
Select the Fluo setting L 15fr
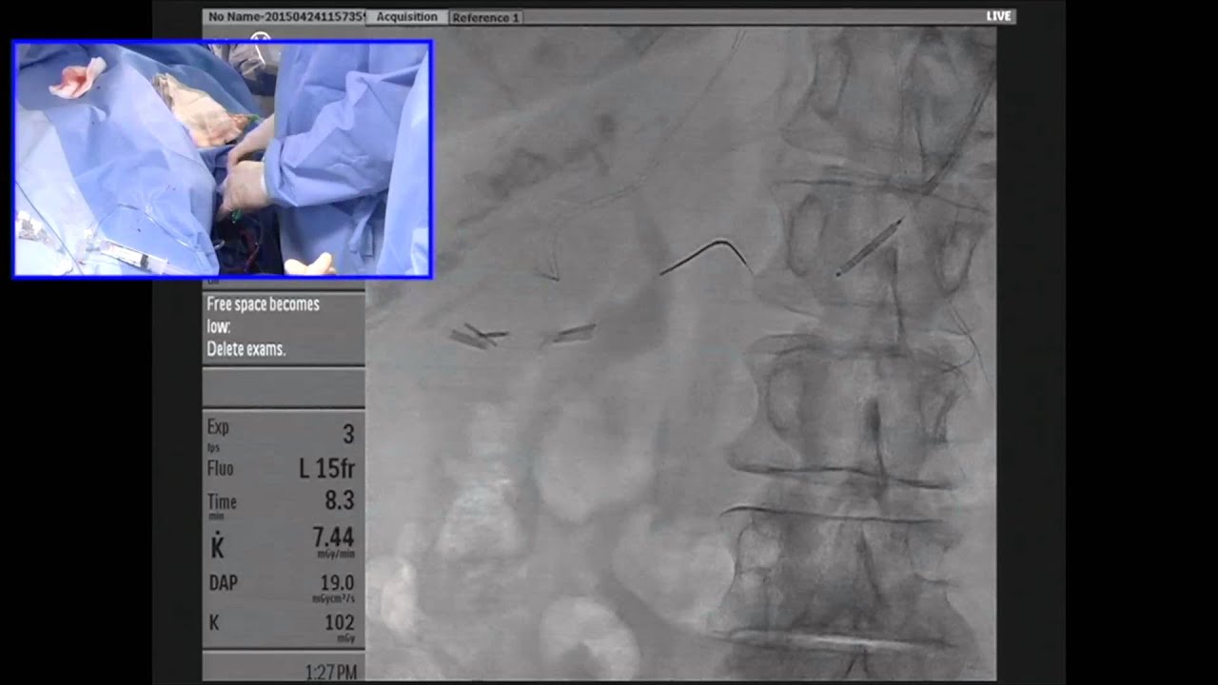[x=326, y=468]
